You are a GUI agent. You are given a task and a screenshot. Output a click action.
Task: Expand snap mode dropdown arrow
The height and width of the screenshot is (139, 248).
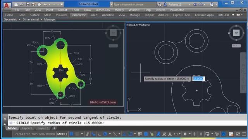click(82, 134)
